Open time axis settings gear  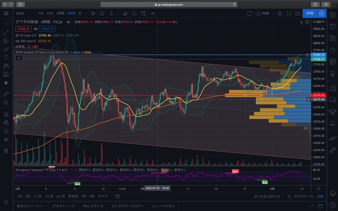(319, 188)
